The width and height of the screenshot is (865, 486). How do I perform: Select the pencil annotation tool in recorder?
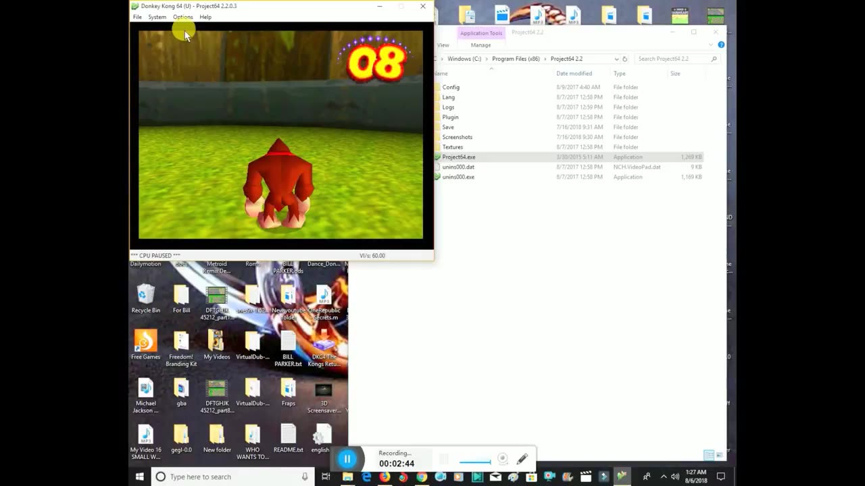522,459
